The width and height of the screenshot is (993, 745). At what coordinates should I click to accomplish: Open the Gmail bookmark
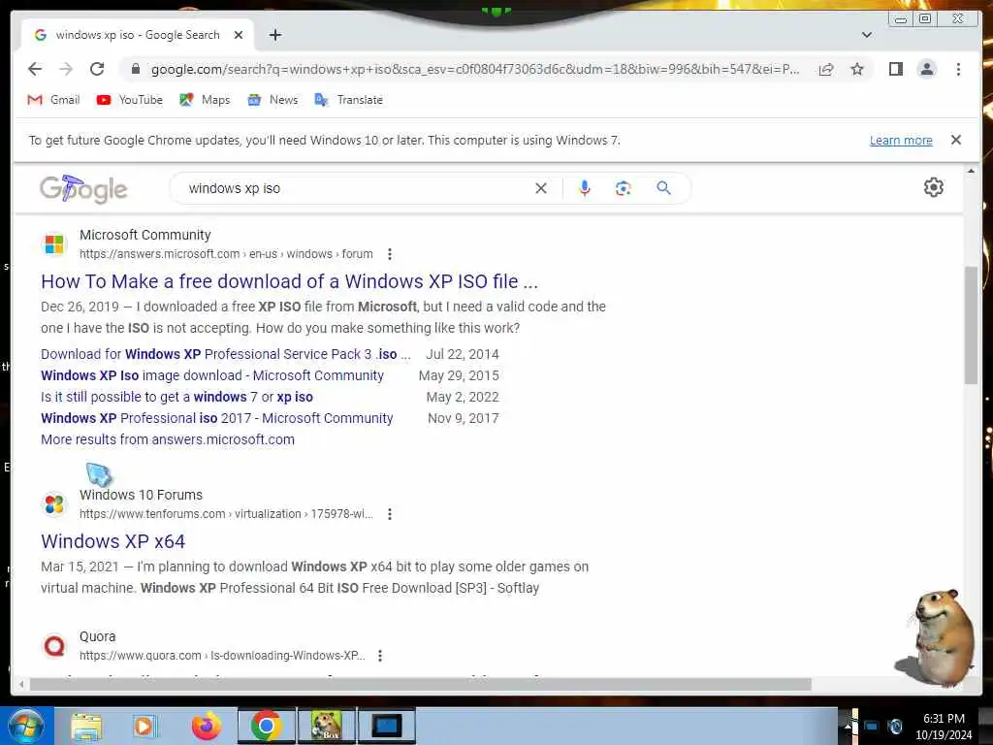point(54,100)
